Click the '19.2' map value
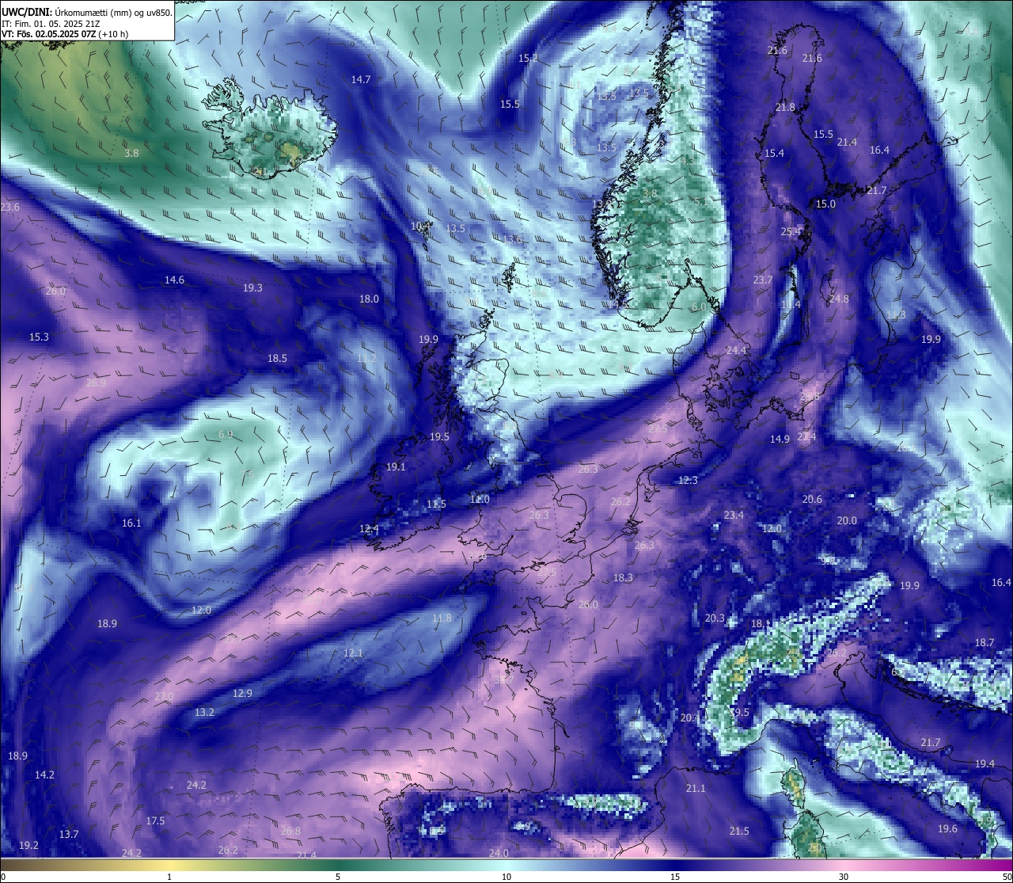This screenshot has height=883, width=1013. (x=28, y=846)
